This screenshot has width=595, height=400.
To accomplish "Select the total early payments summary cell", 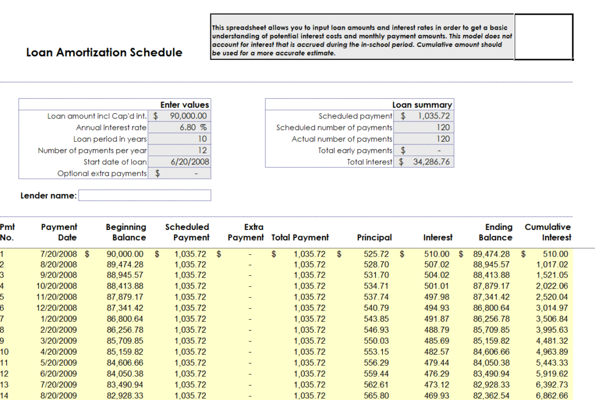I will [x=424, y=150].
